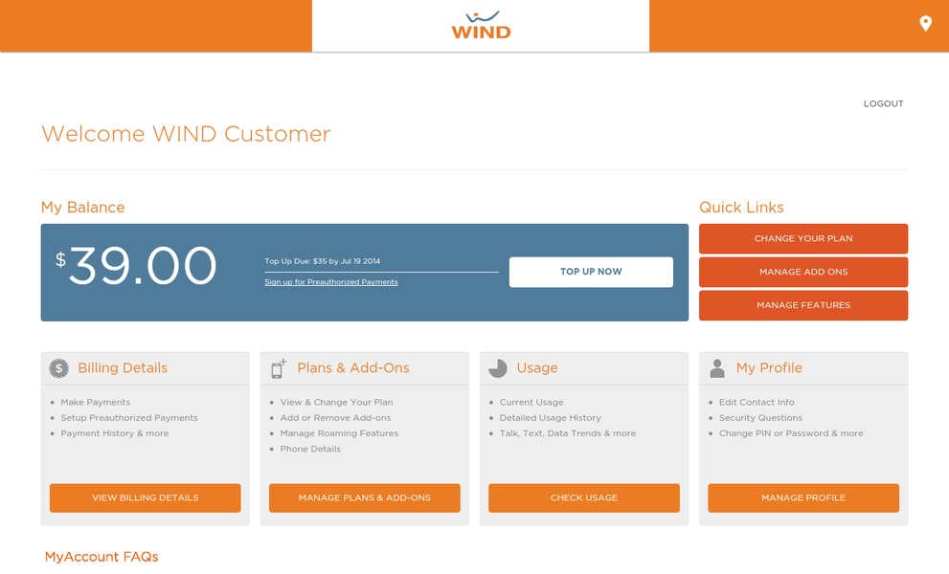Image resolution: width=949 pixels, height=574 pixels.
Task: Click the MyAccount FAQs heading
Action: [x=102, y=557]
